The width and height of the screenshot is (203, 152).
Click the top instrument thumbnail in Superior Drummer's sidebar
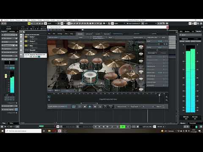point(141,47)
